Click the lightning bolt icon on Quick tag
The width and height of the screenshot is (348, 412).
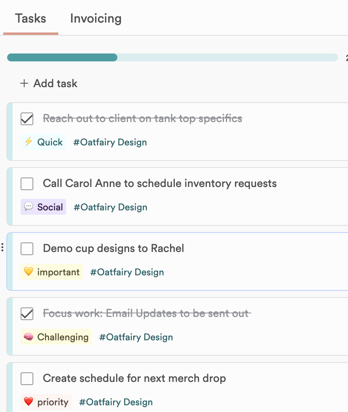(29, 142)
